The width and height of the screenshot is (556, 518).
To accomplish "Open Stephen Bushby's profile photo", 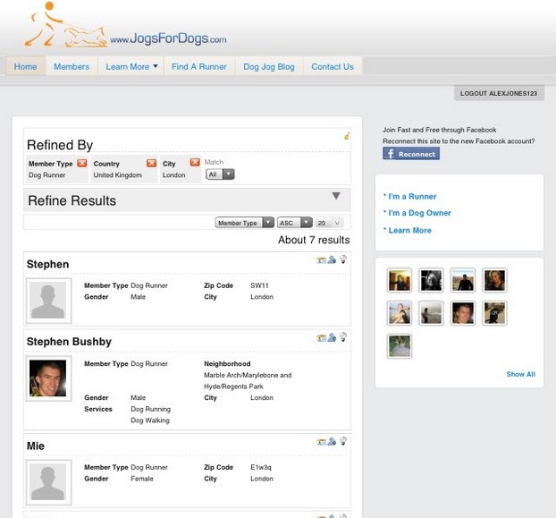I will point(48,378).
